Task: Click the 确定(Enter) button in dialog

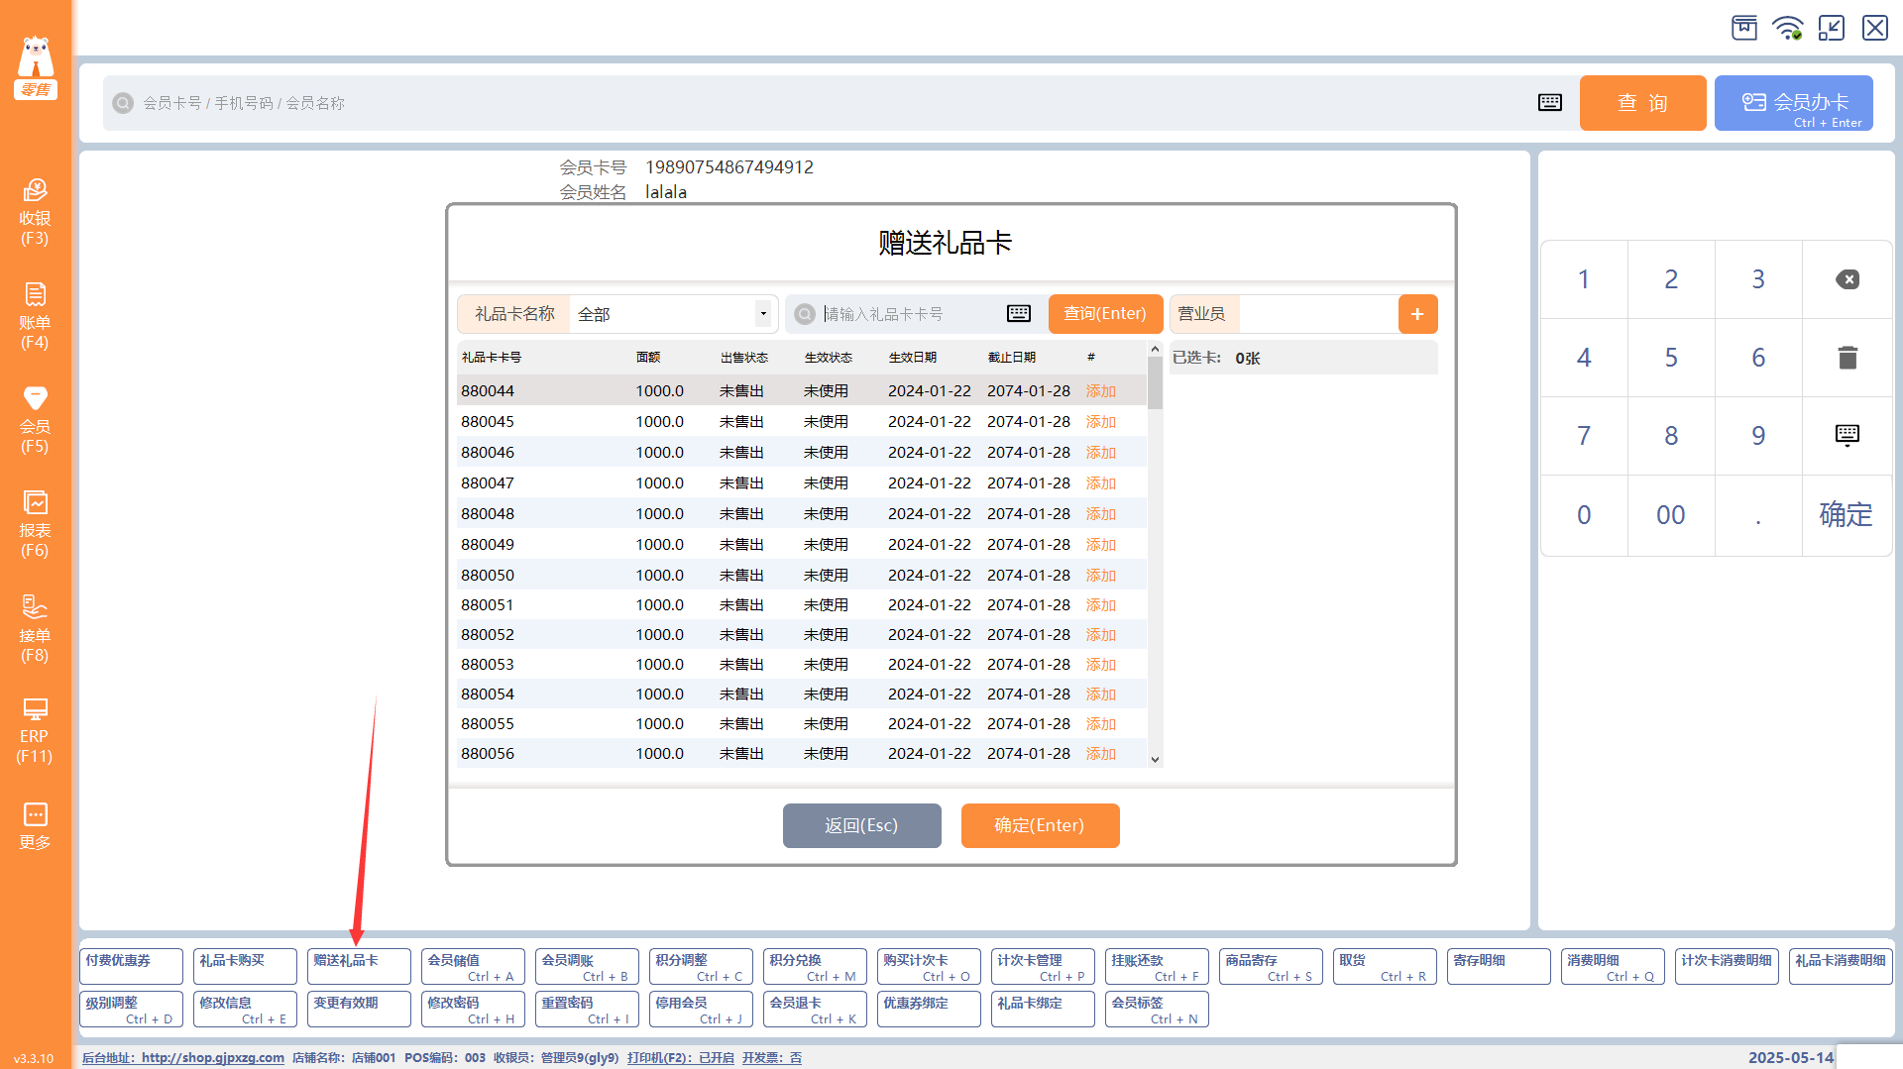Action: [x=1040, y=825]
